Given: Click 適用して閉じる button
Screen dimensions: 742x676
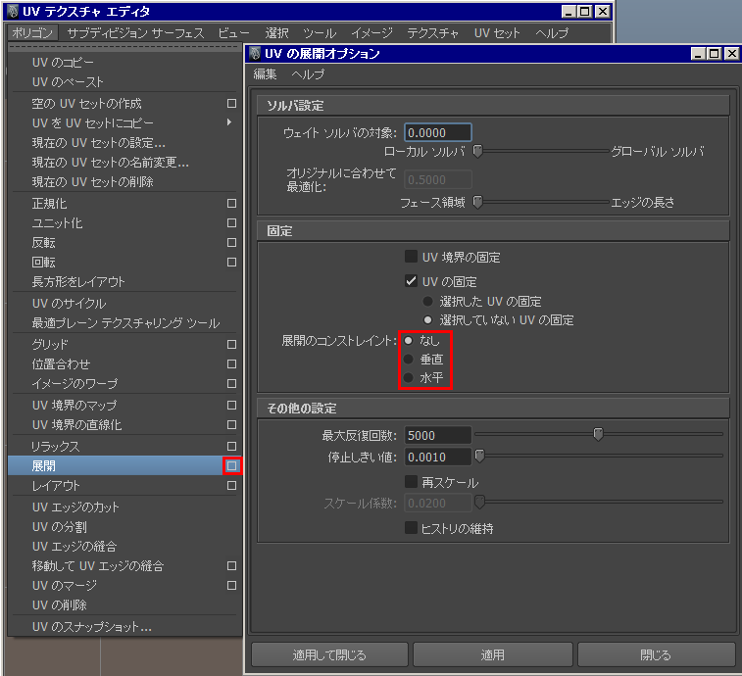Looking at the screenshot, I should click(329, 654).
